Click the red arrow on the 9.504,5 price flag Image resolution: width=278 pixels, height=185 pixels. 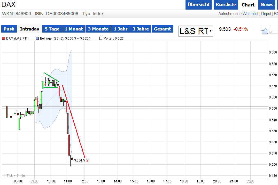coord(87,160)
